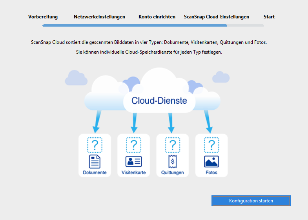
Task: Click the Dokumente caption text
Action: tap(95, 173)
